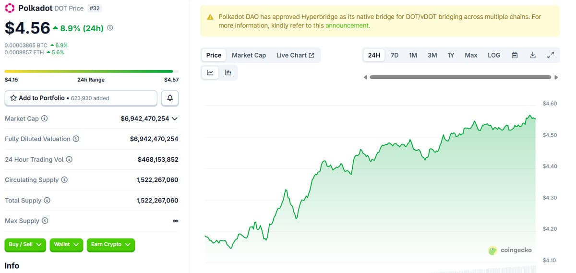The width and height of the screenshot is (576, 273).
Task: Select the 7D time range
Action: click(x=395, y=55)
